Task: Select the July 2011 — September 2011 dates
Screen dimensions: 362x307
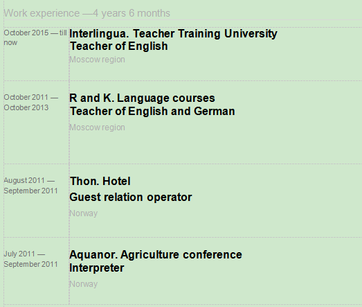Action: (x=30, y=259)
